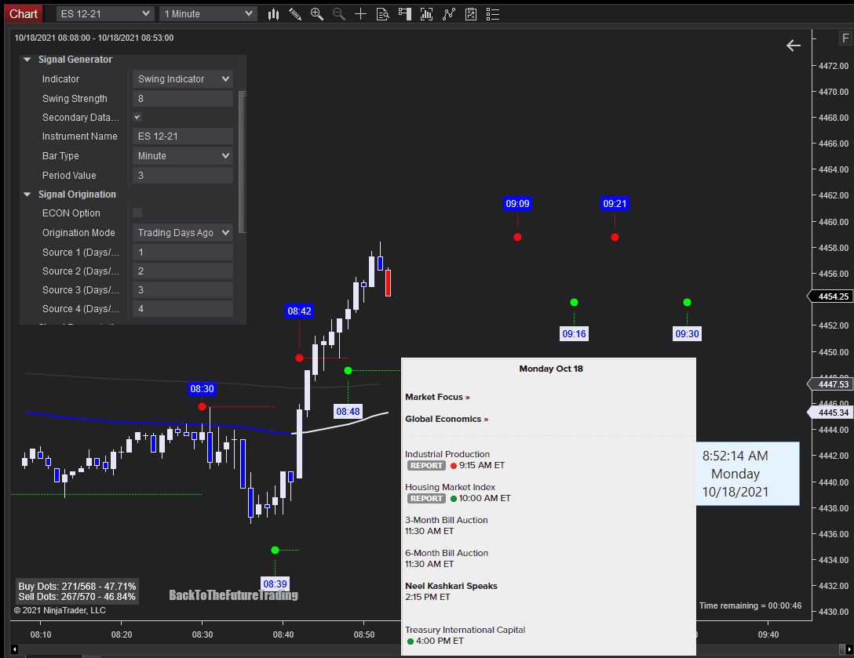Toggle the Secondary Data checkbox
This screenshot has width=854, height=658.
138,117
